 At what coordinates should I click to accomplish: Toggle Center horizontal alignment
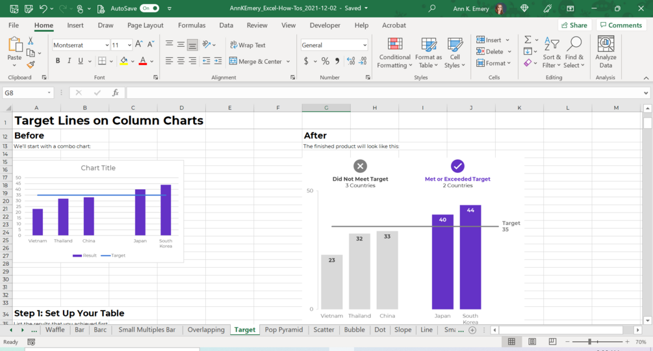click(181, 61)
